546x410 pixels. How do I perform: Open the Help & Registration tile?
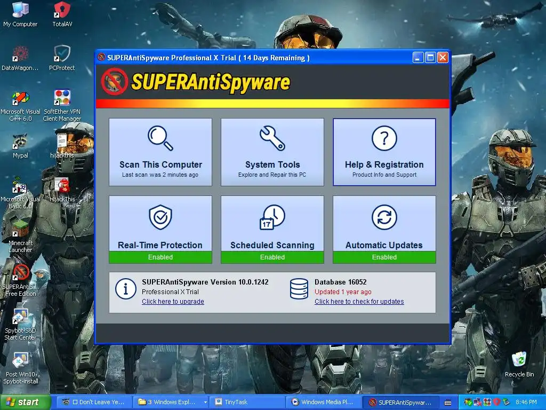point(384,152)
